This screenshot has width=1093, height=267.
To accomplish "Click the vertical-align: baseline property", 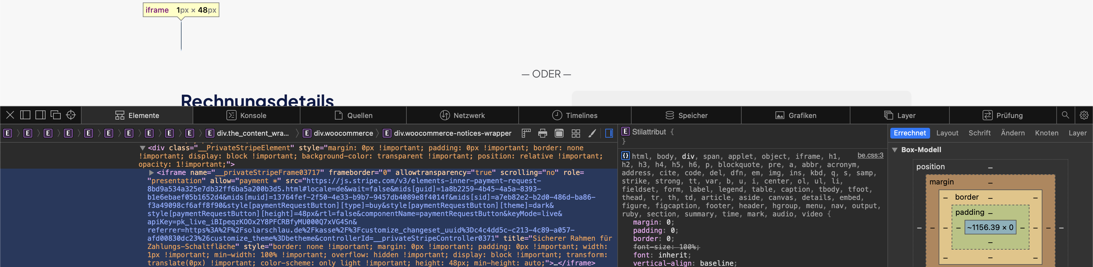I will pyautogui.click(x=685, y=263).
